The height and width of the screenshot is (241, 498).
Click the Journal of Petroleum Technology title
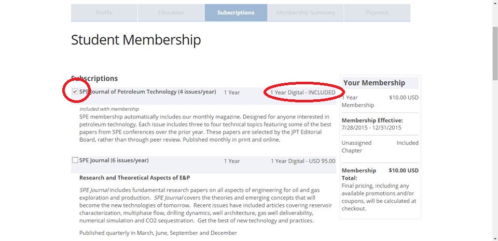tap(148, 92)
